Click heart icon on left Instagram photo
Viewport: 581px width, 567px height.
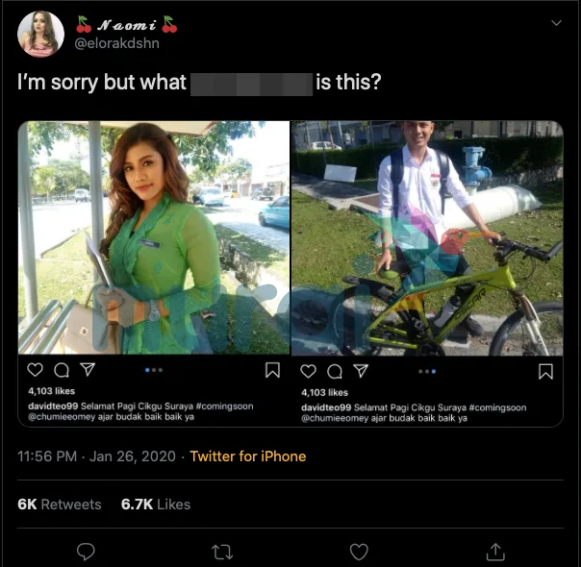36,370
